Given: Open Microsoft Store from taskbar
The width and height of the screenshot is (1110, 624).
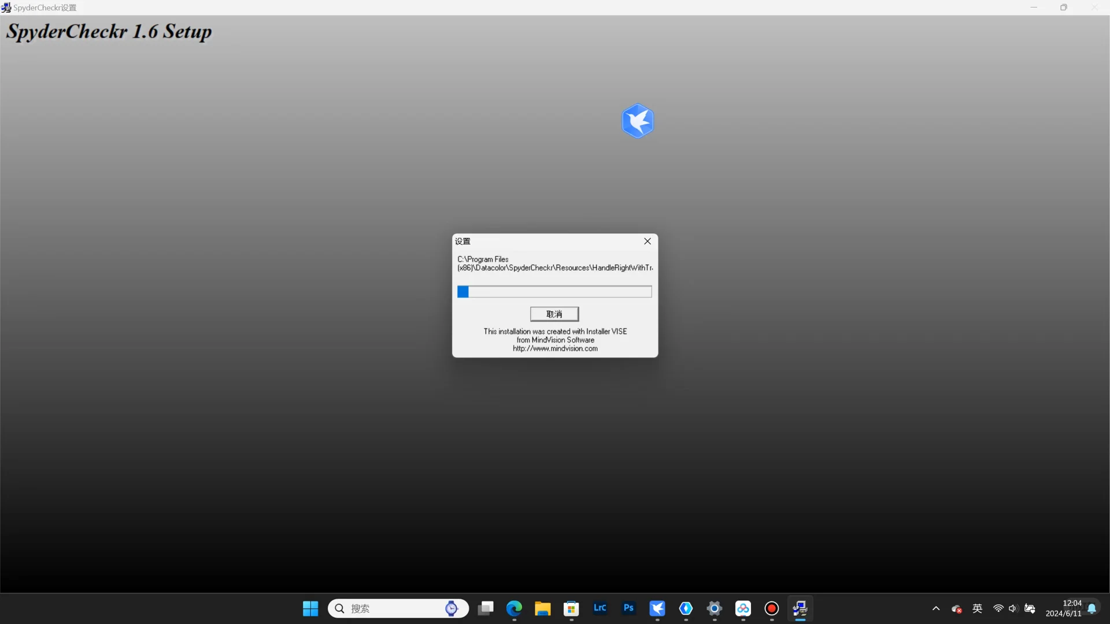Looking at the screenshot, I should [x=571, y=608].
